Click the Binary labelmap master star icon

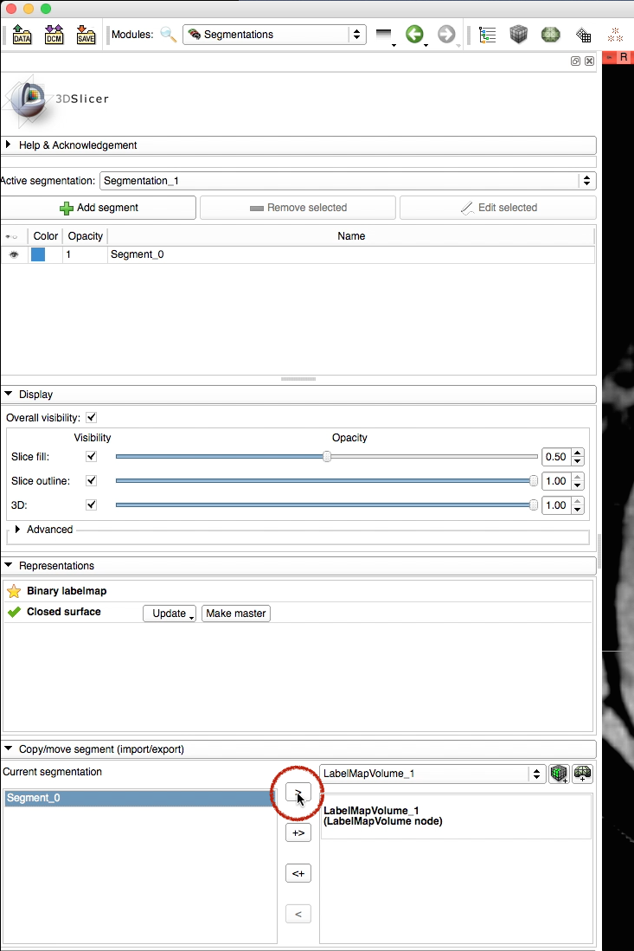pyautogui.click(x=14, y=591)
